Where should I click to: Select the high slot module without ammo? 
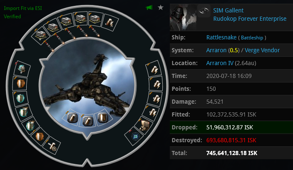click(110, 22)
